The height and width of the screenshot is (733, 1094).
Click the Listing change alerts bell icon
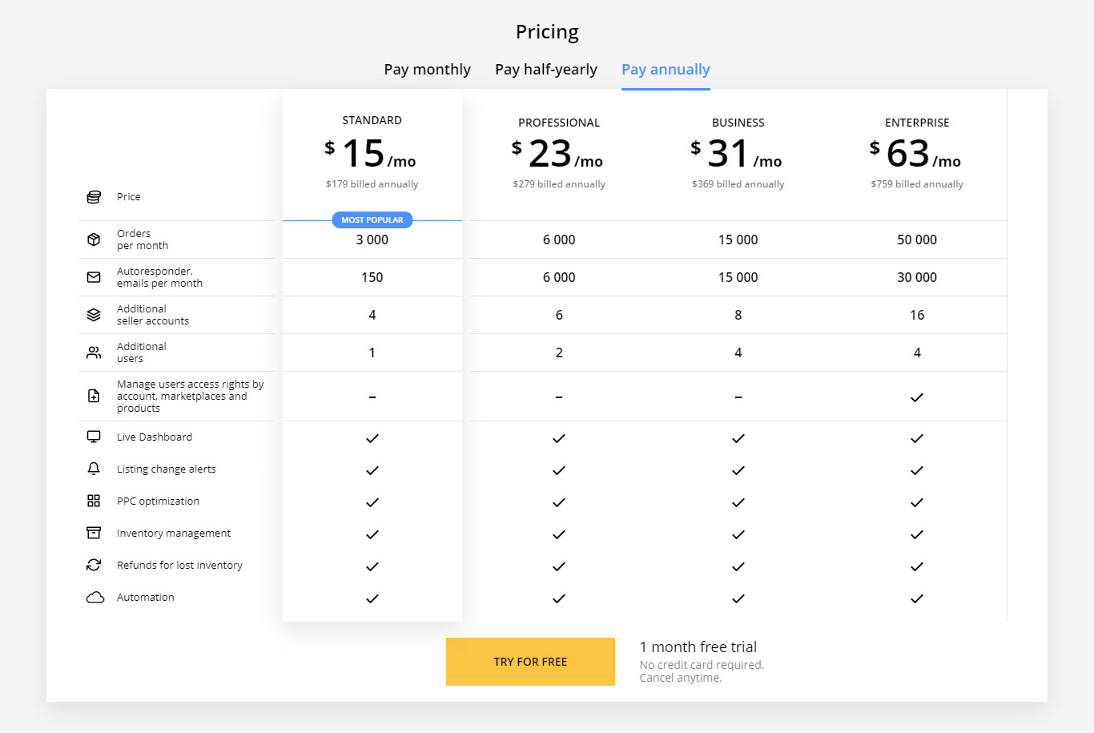pos(94,469)
